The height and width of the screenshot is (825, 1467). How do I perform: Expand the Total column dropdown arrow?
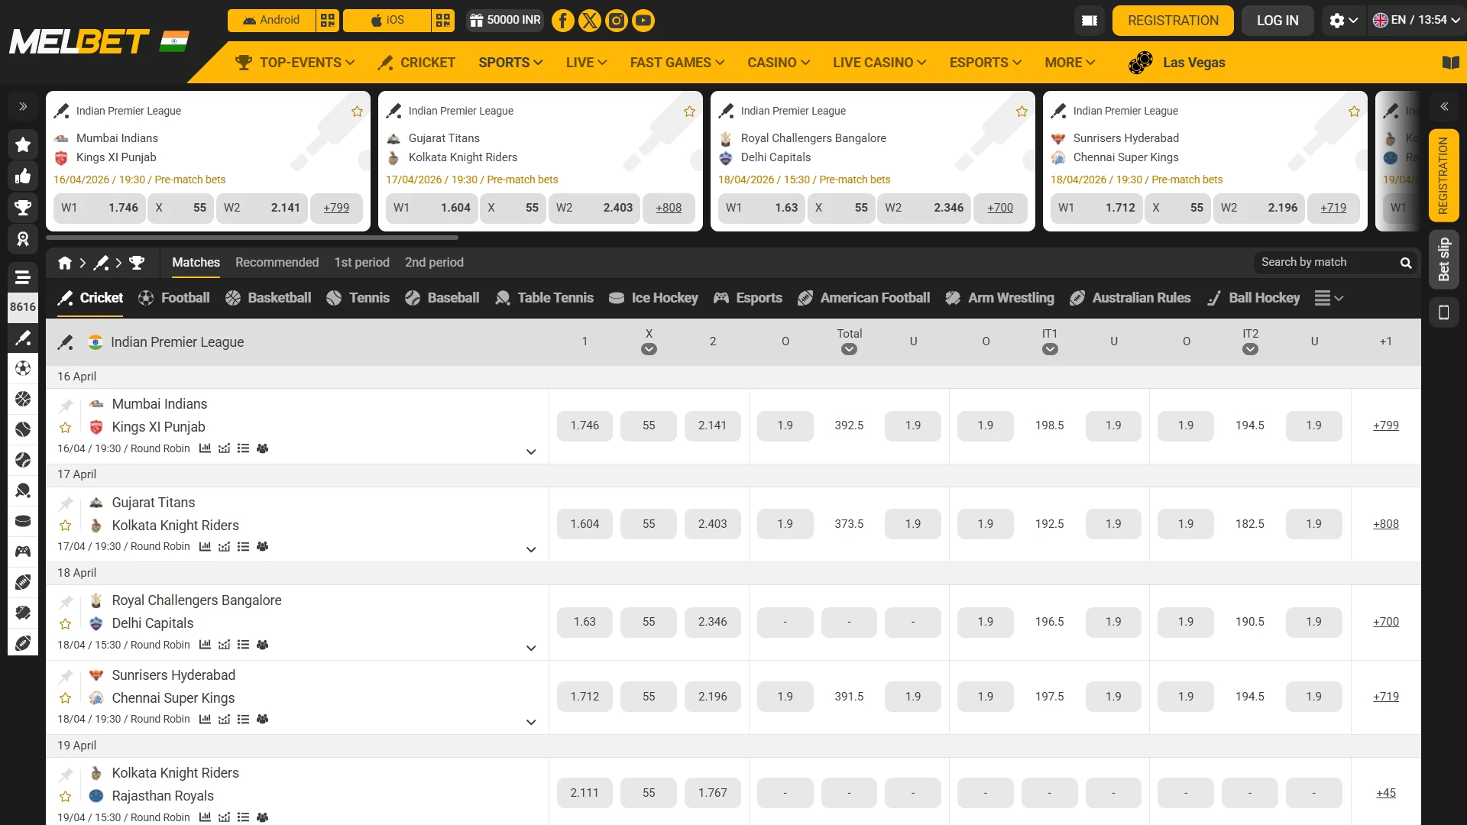click(849, 349)
